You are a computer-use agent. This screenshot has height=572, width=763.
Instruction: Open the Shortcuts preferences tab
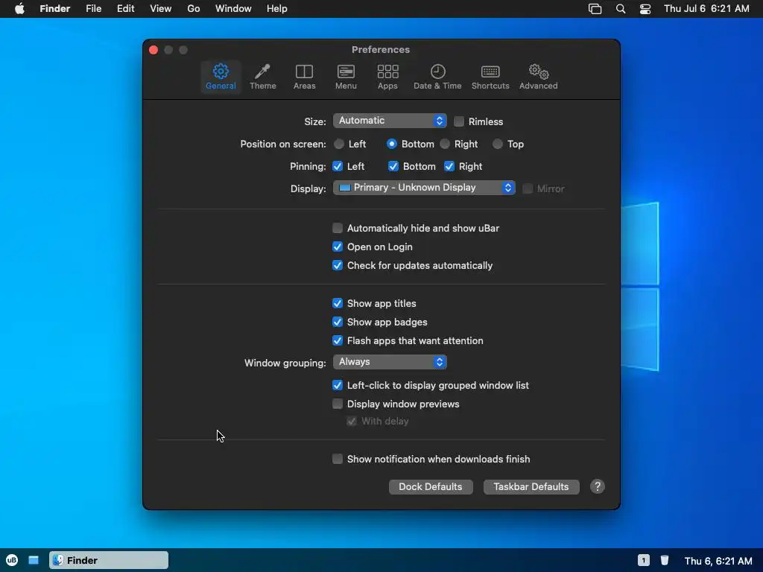(x=490, y=77)
